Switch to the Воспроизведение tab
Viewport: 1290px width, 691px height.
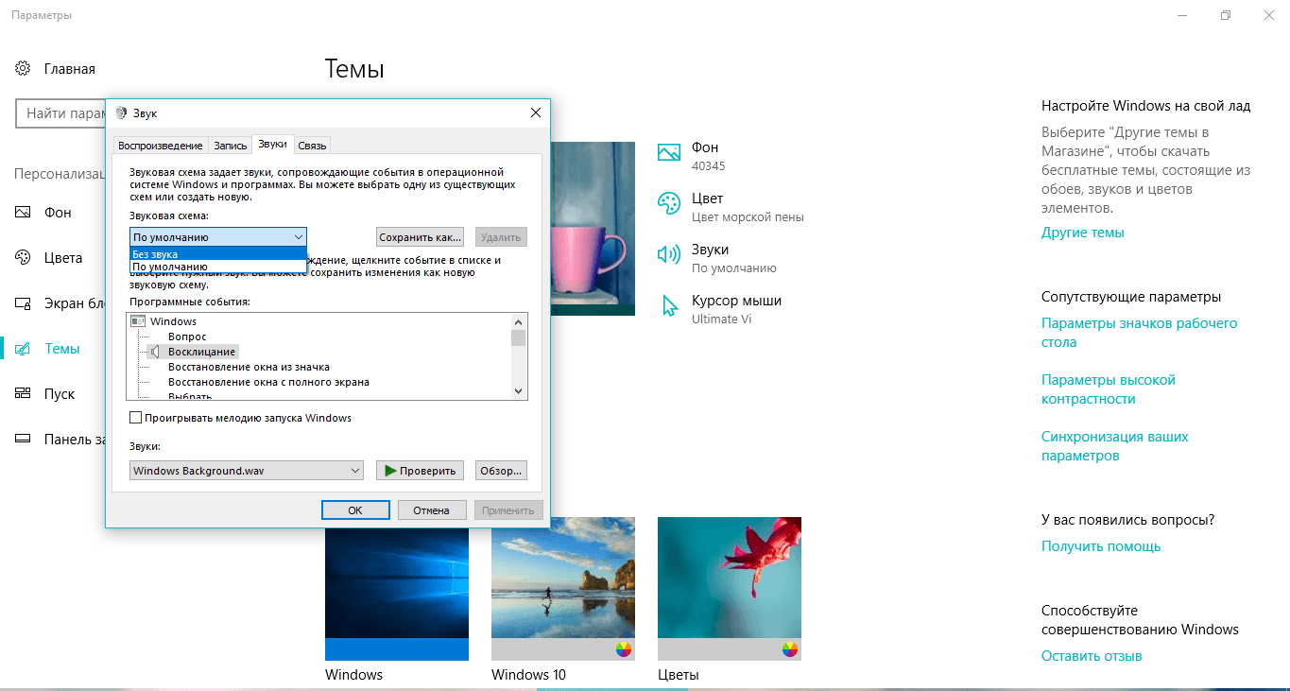pos(161,146)
